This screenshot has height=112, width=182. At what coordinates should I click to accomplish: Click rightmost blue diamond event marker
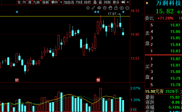coord(123,12)
